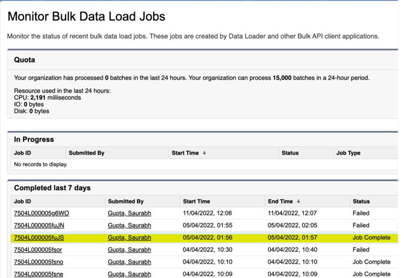
Task: Click the sort arrow beside End Time
Action: click(298, 201)
